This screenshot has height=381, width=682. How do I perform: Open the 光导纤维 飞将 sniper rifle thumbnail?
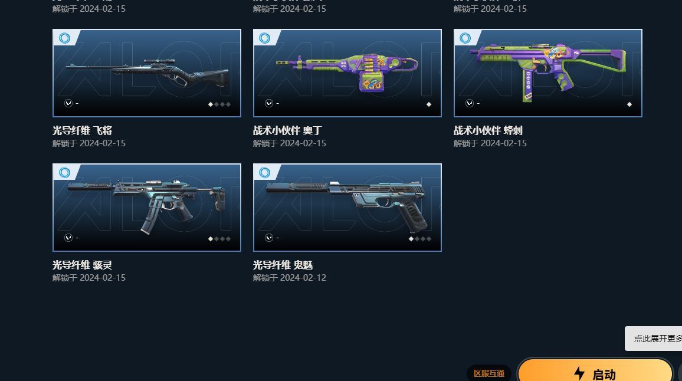[x=146, y=73]
